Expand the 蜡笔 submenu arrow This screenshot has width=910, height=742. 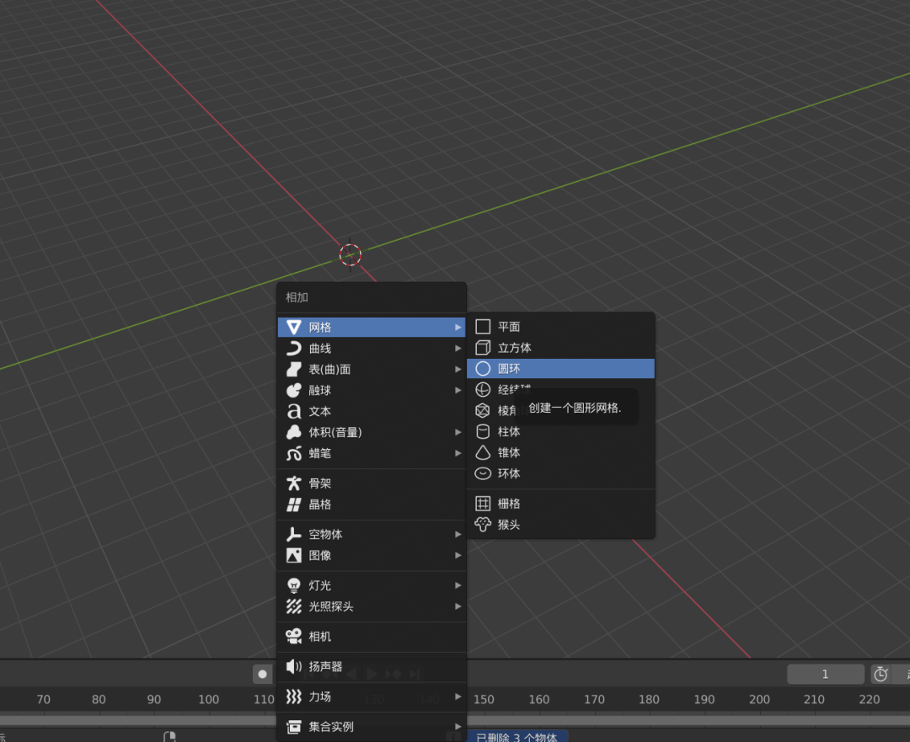pos(458,453)
